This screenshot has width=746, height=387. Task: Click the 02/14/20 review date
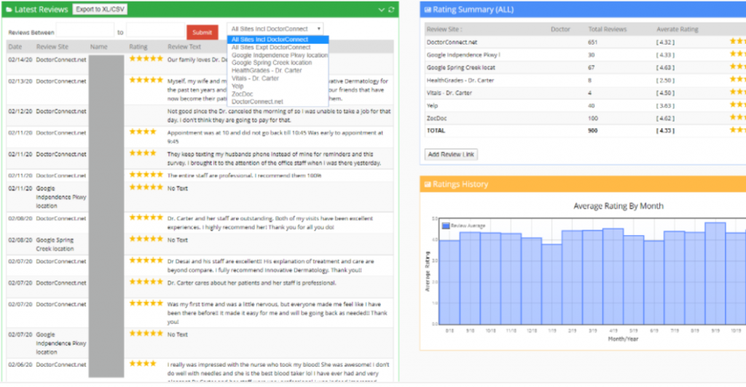tap(20, 60)
